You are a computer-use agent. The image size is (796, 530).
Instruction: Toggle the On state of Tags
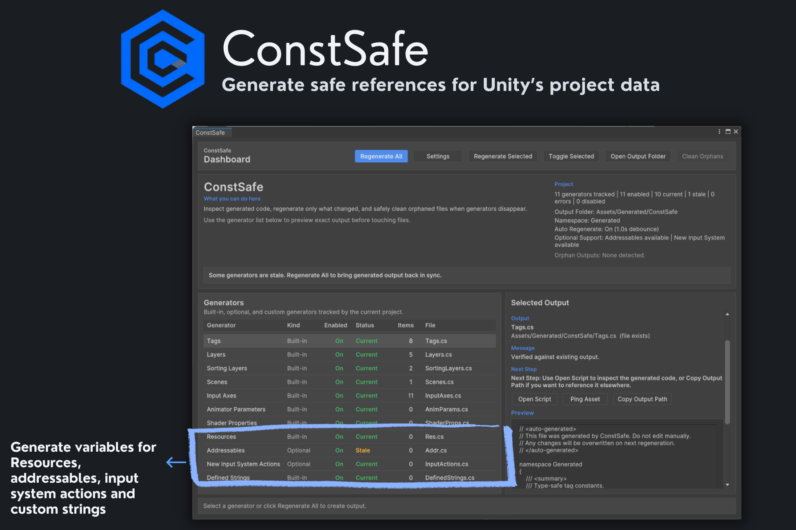pos(339,341)
